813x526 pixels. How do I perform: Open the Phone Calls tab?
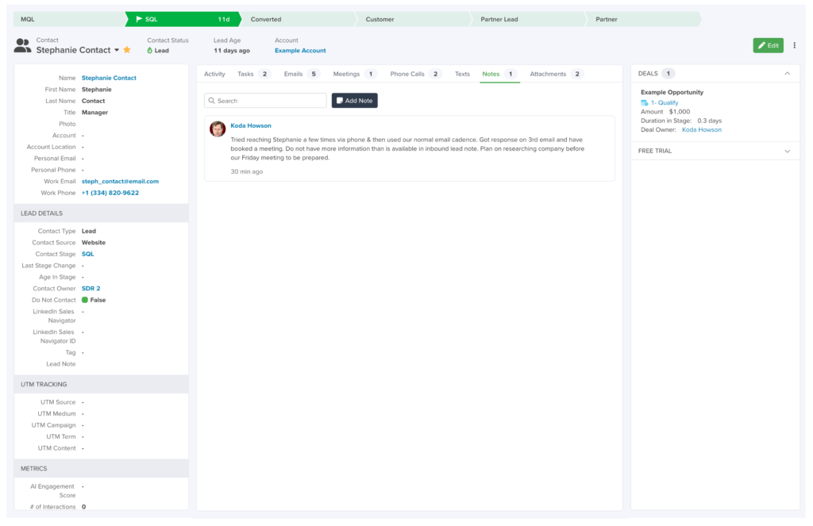414,74
